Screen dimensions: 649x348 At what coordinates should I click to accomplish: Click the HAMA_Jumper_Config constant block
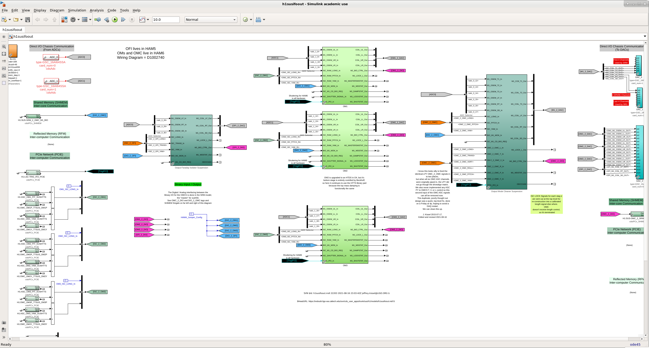[191, 214]
